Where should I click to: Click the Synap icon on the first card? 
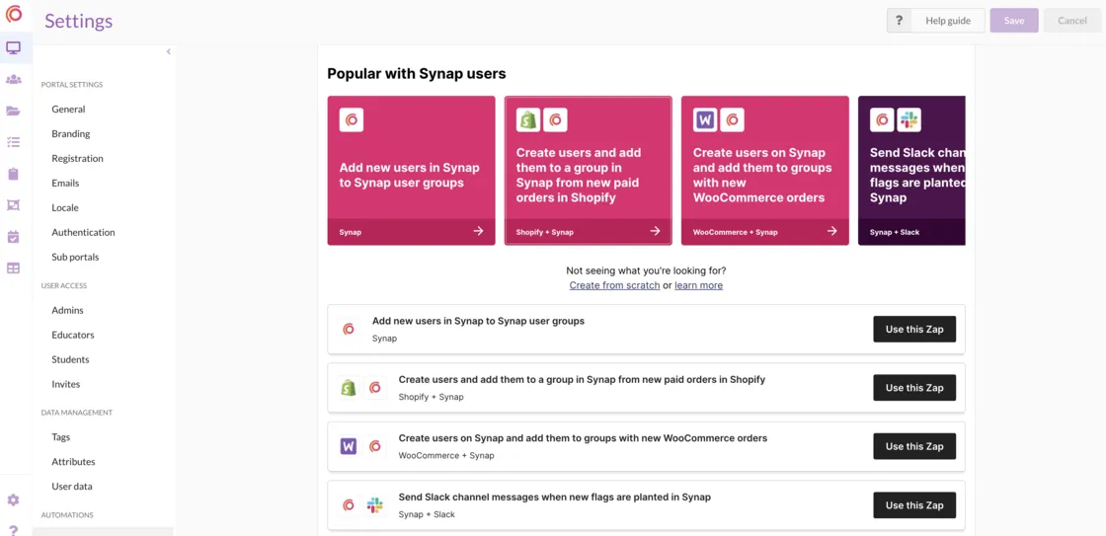click(x=352, y=119)
